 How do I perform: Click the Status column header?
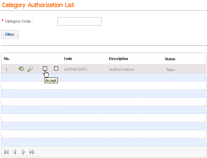tap(170, 59)
